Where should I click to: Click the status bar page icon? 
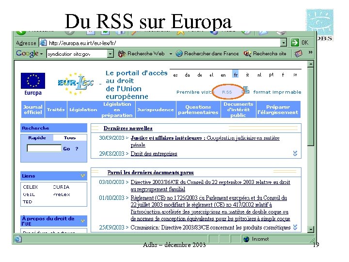click(18, 239)
